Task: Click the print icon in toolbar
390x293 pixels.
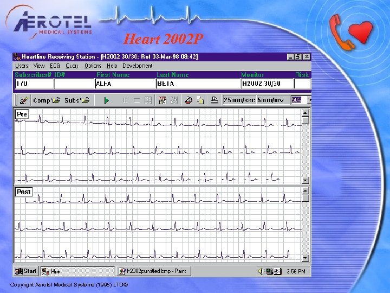Action: pos(214,100)
